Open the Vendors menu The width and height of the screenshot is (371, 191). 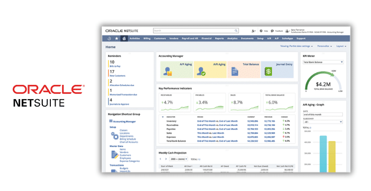tap(174, 38)
